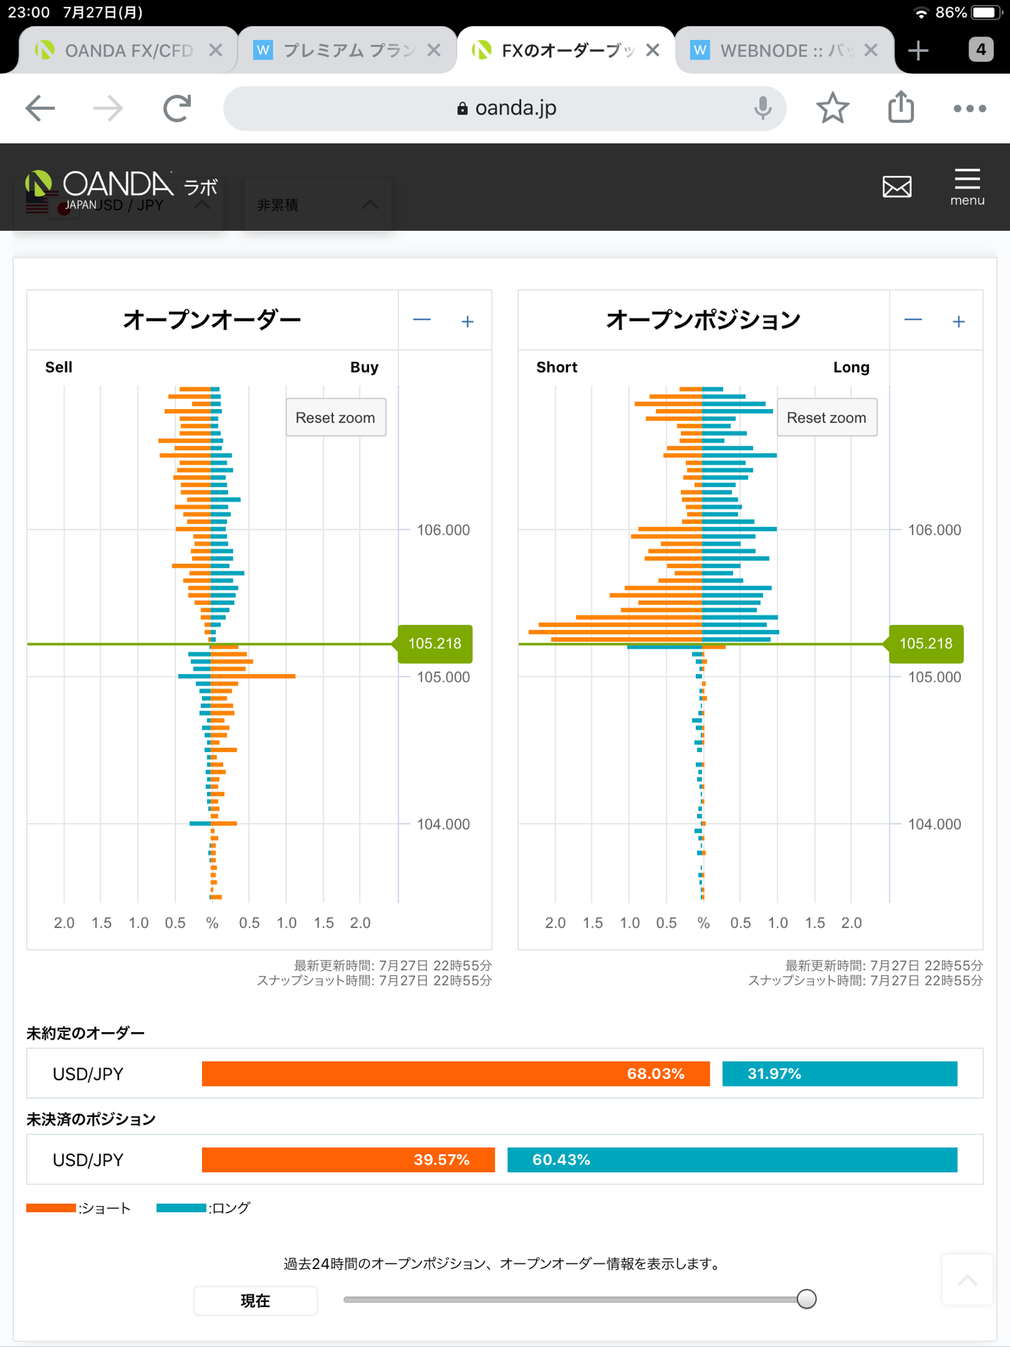This screenshot has width=1010, height=1347.
Task: Zoom in open orders chart with plus
Action: [467, 321]
